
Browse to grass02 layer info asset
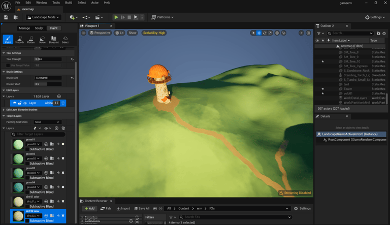point(52,158)
